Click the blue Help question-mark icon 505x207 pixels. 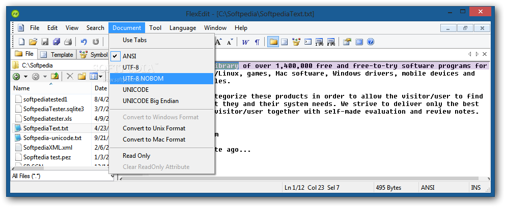[371, 42]
